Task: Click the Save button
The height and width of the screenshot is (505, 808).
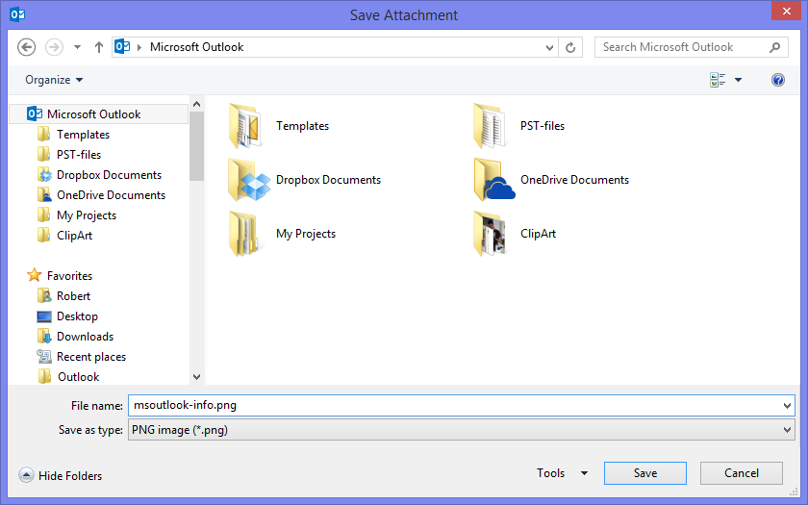Action: (x=645, y=473)
